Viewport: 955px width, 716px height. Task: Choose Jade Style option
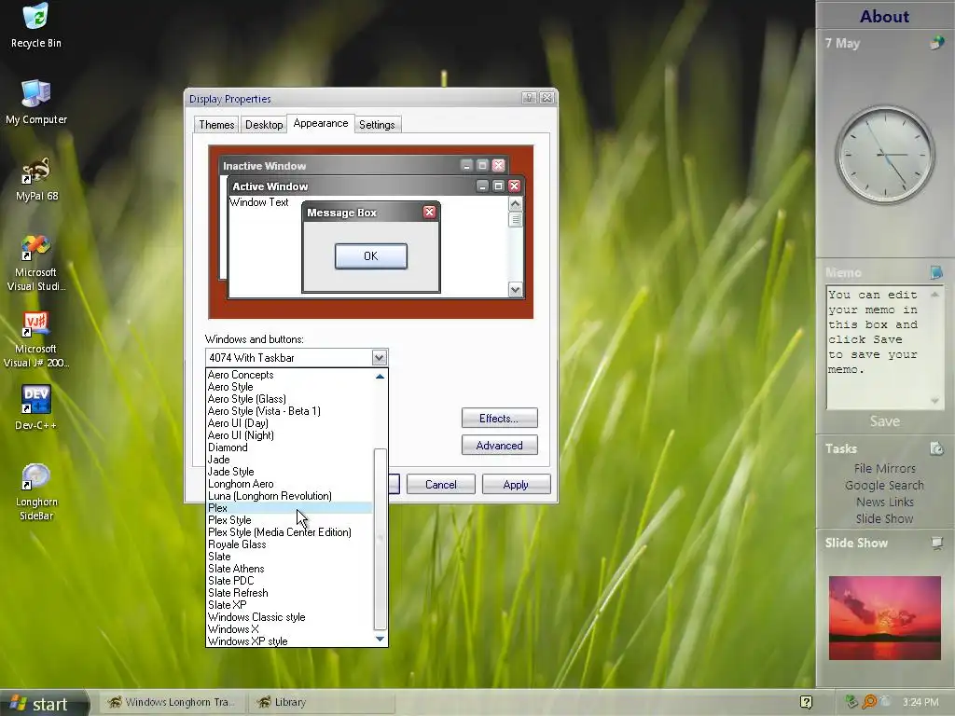pos(289,472)
